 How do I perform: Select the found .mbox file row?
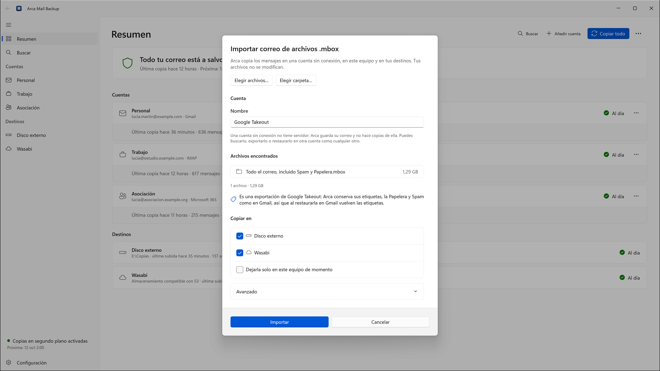coord(327,172)
